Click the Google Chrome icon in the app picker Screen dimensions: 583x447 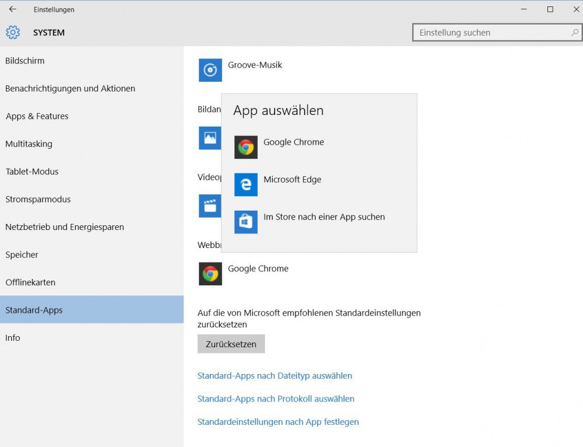click(x=246, y=148)
